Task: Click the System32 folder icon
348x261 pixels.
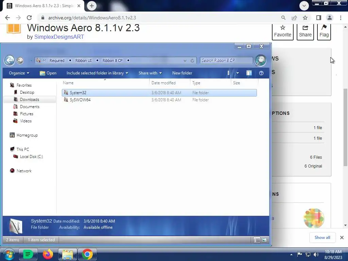Action: pos(66,92)
